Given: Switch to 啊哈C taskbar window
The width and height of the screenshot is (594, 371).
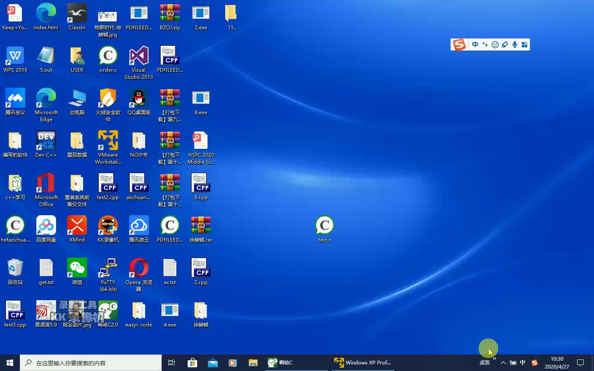Looking at the screenshot, I should click(x=296, y=363).
